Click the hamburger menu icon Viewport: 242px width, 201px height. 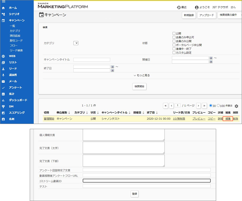3,2
